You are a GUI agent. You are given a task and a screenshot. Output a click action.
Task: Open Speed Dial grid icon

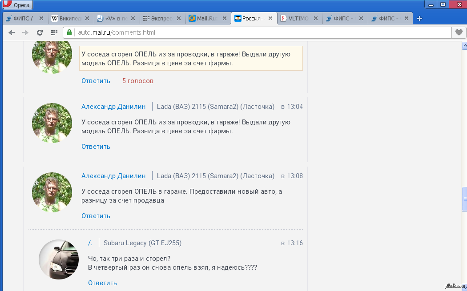[54, 32]
